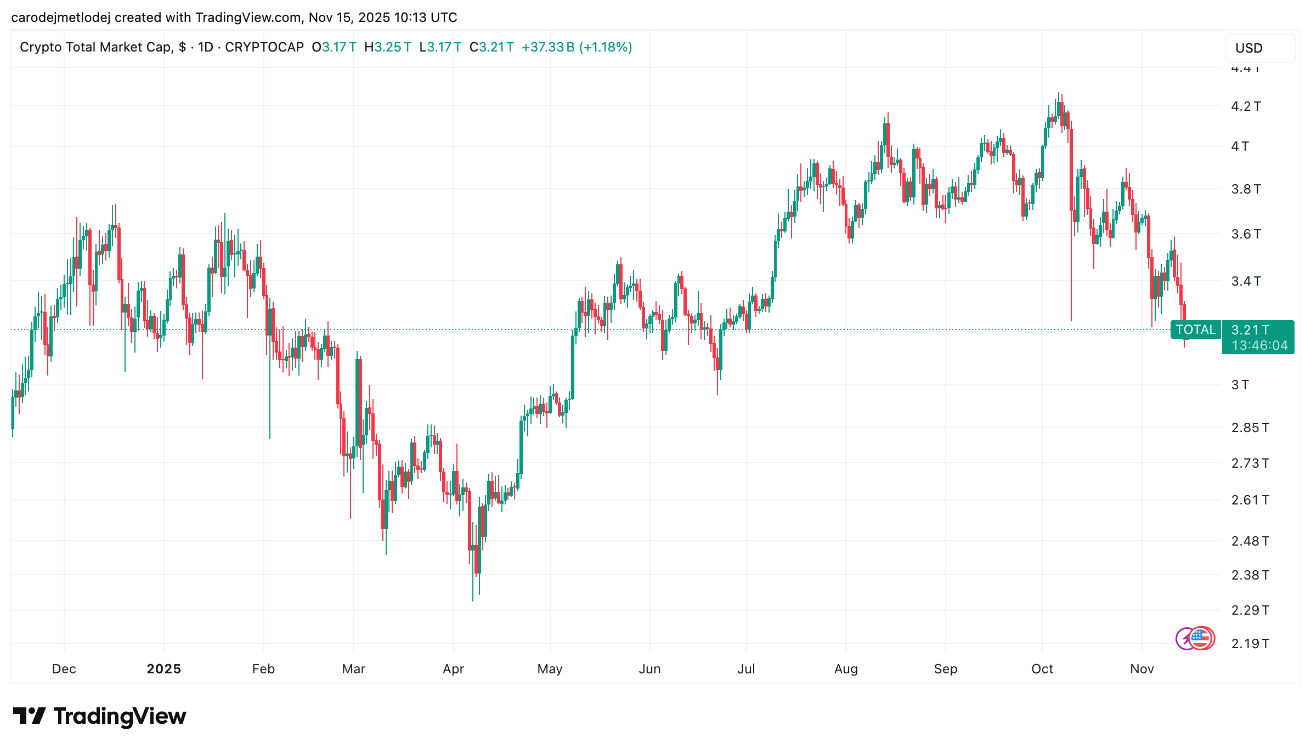Click the TradingView logo mark

(x=29, y=716)
